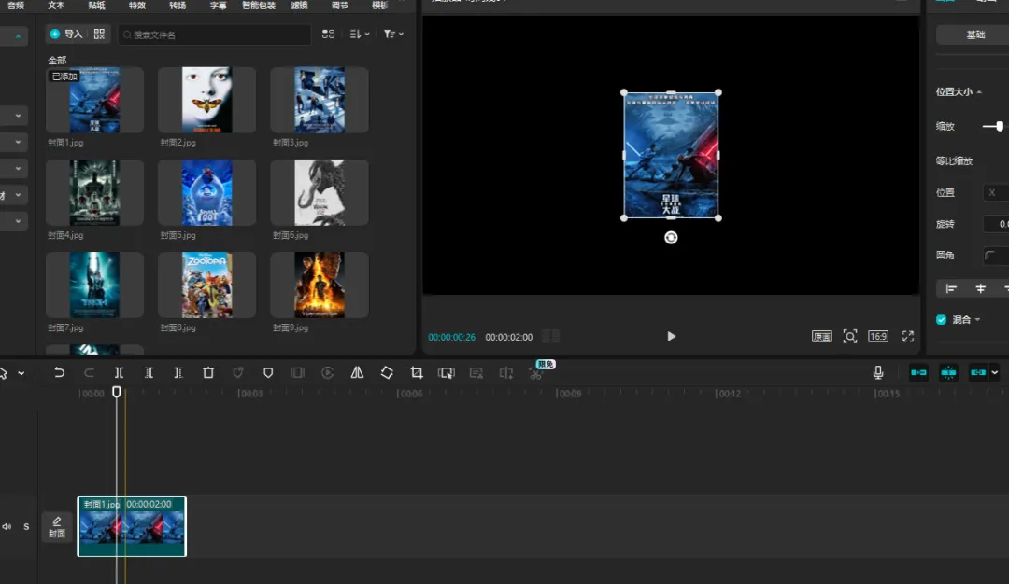
Task: Toggle clip linkage in timeline
Action: pos(978,372)
